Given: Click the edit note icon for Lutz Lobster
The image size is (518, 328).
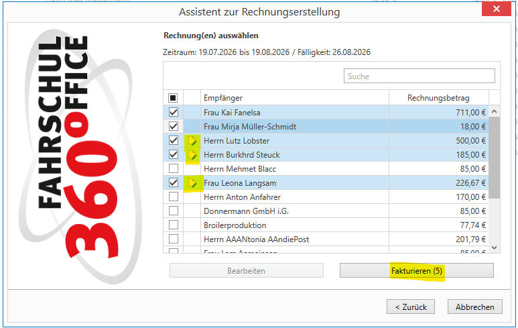Looking at the screenshot, I should pyautogui.click(x=192, y=141).
